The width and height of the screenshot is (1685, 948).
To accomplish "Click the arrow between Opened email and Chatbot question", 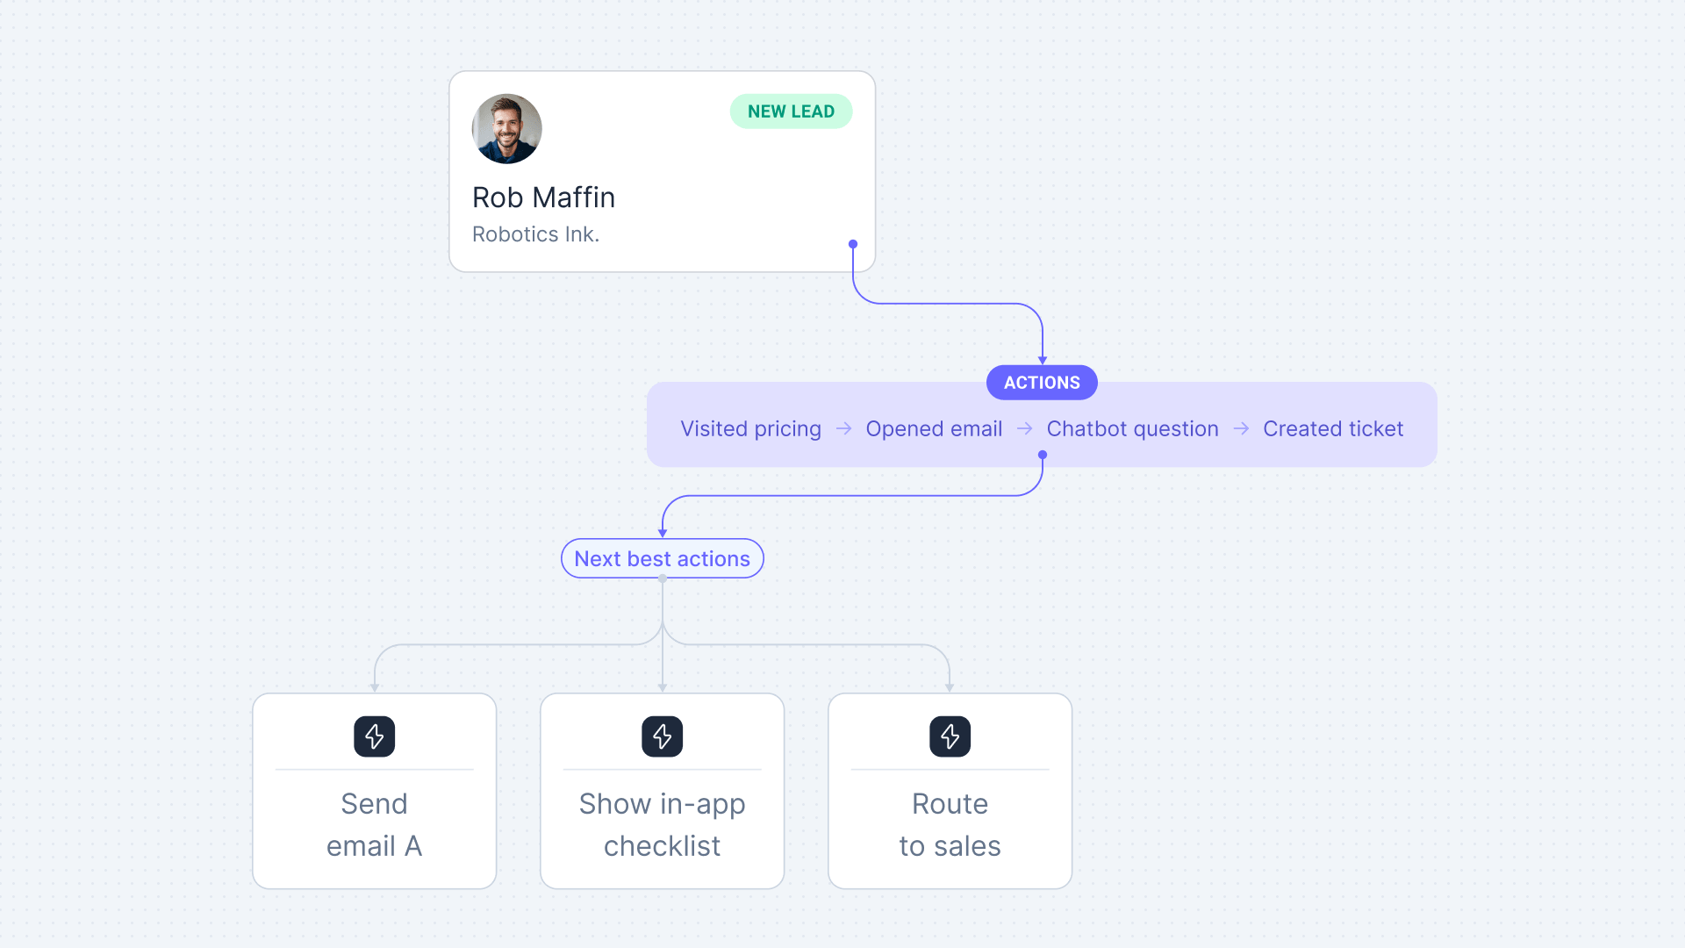I will [1024, 428].
